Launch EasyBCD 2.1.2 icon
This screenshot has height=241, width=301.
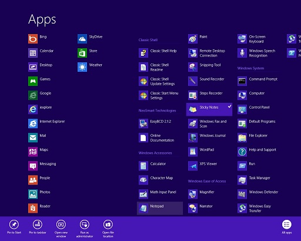point(143,123)
